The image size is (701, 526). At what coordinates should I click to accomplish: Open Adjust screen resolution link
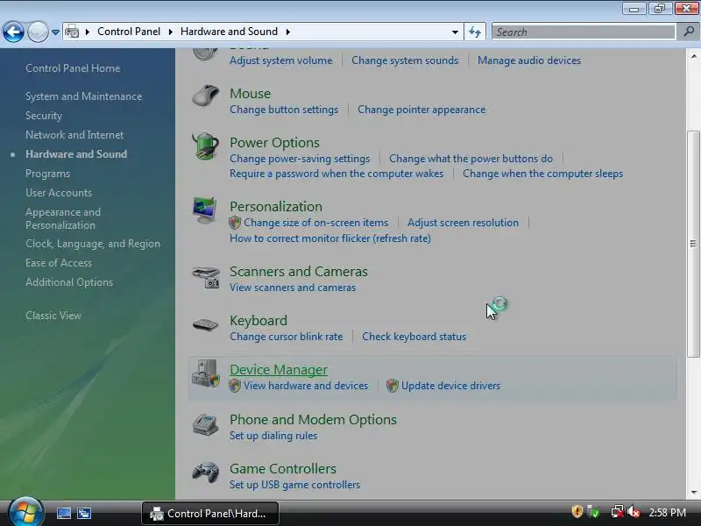[463, 223]
